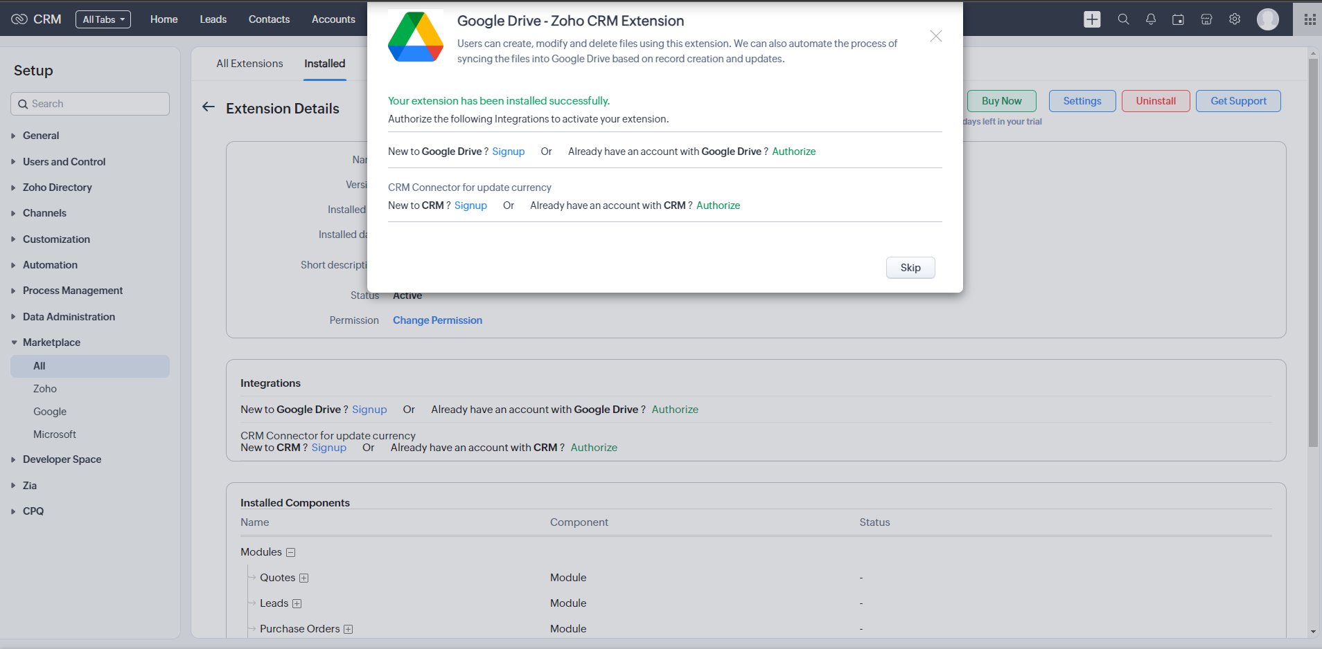Viewport: 1322px width, 649px height.
Task: Open the All Tabs dropdown
Action: [x=103, y=19]
